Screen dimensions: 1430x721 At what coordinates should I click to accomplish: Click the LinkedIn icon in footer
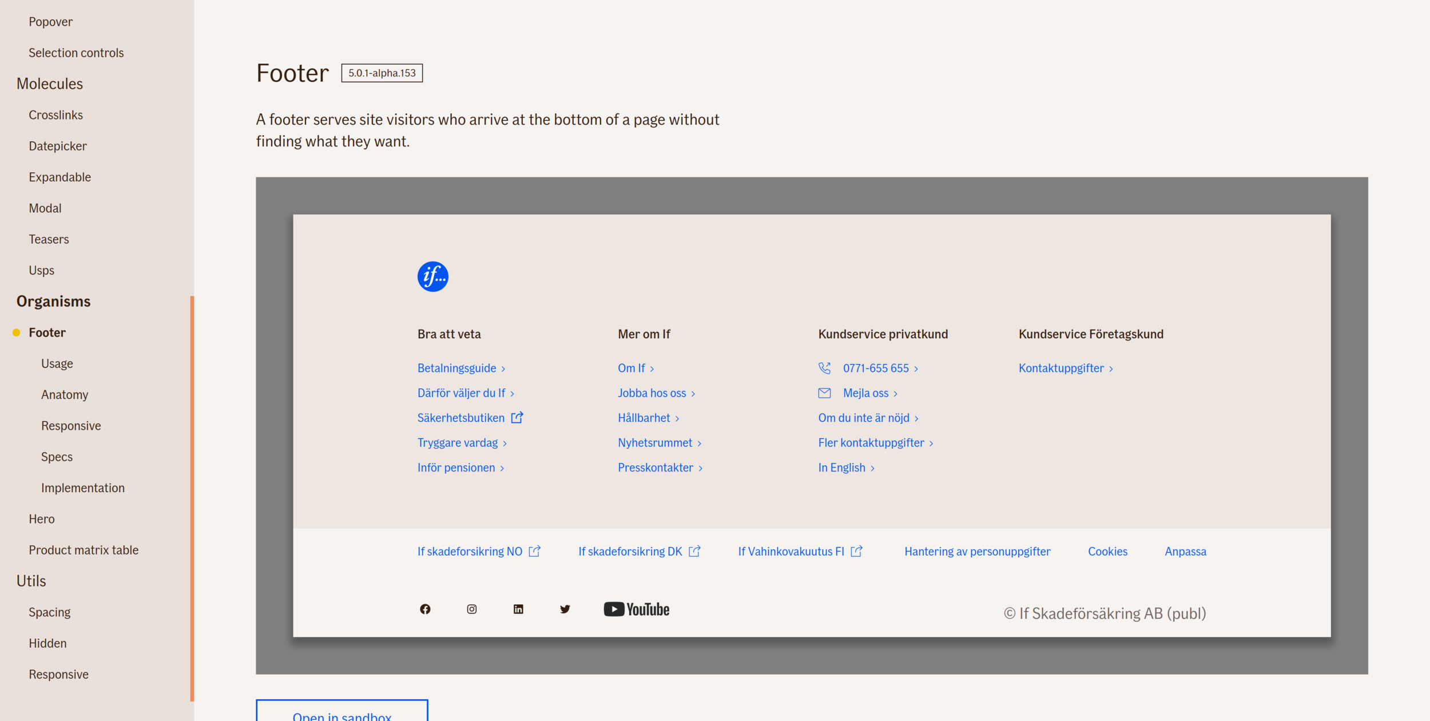(x=518, y=609)
